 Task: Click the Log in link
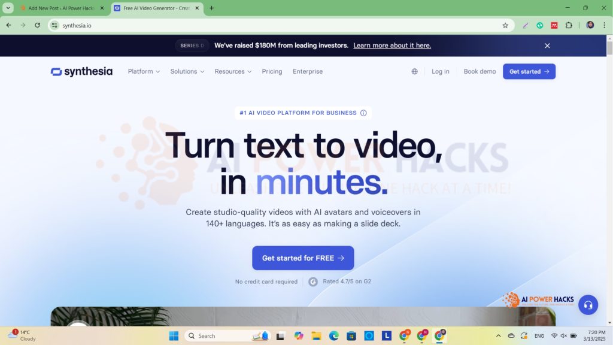pyautogui.click(x=440, y=71)
